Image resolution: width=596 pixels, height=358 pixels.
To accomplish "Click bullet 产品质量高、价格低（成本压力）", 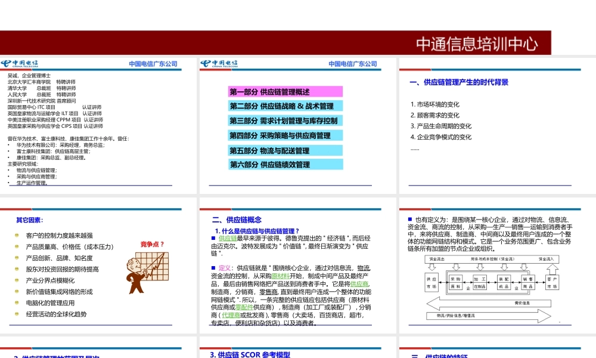I will pos(70,246).
